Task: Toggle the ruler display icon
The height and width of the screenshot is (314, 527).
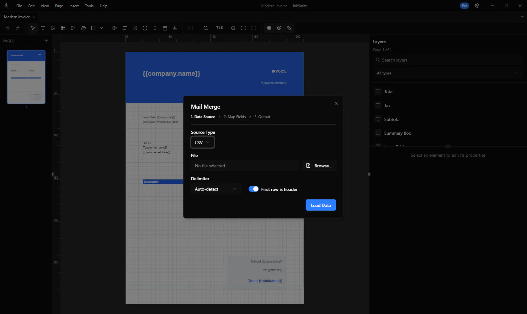Action: (x=289, y=28)
